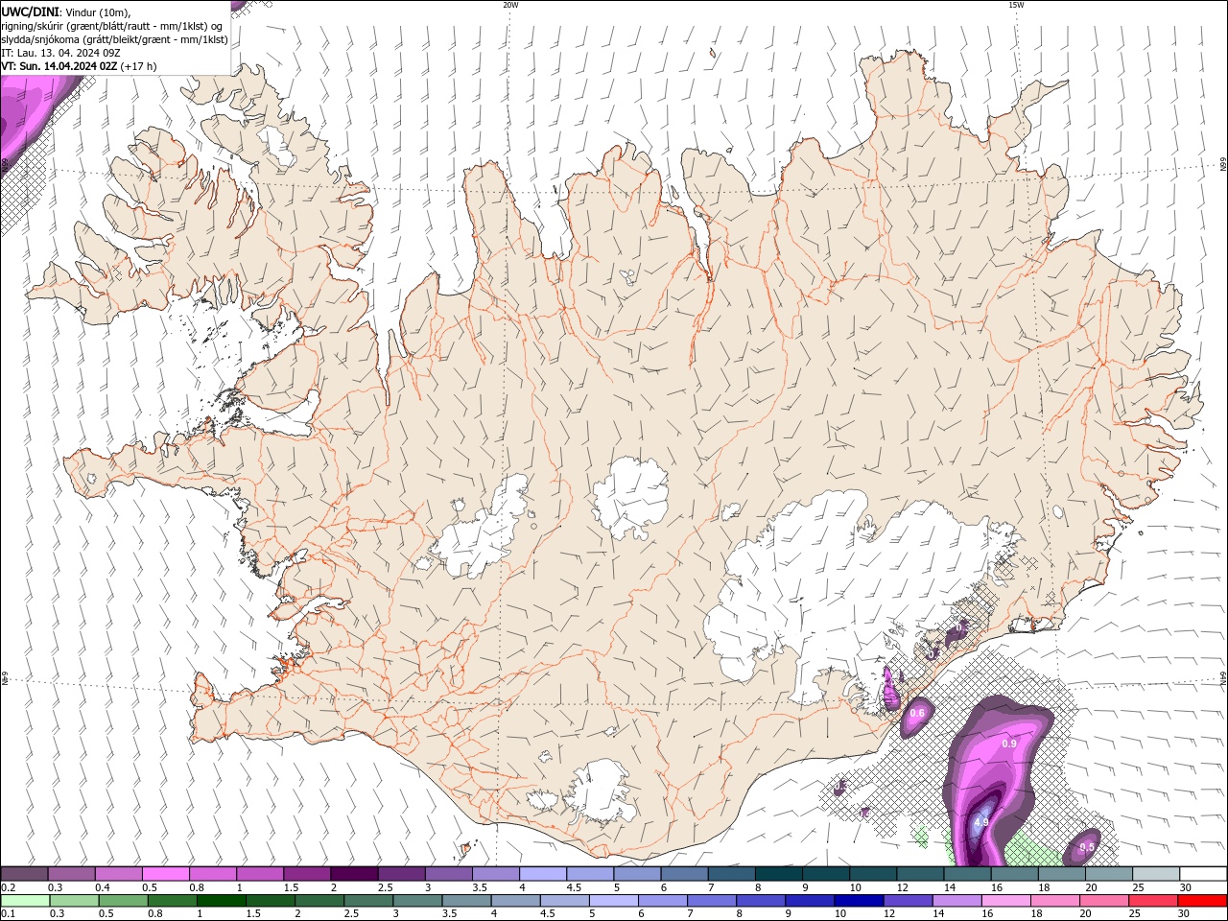The image size is (1228, 921).
Task: Click the 20W longitude label
Action: coord(510,5)
